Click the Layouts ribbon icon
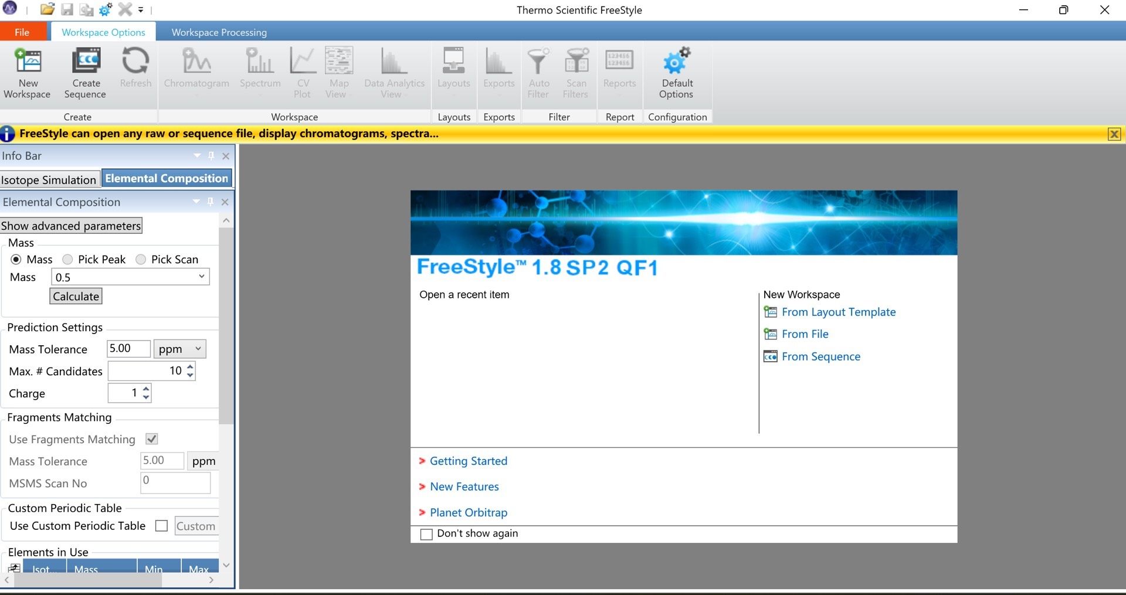This screenshot has width=1126, height=595. pos(453,60)
